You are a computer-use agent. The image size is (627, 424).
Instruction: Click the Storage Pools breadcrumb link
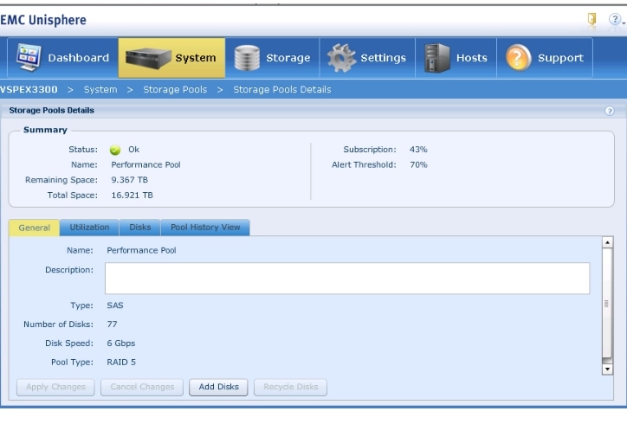coord(175,89)
